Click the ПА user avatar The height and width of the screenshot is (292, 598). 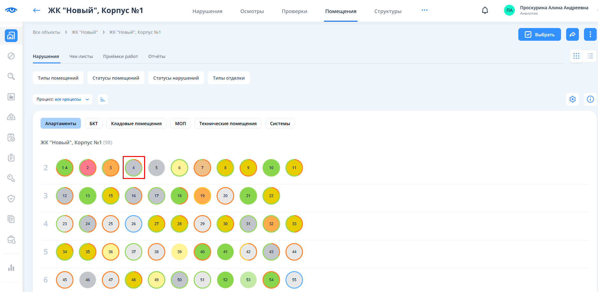[509, 10]
